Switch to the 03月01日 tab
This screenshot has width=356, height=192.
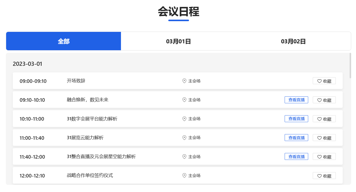pos(178,41)
